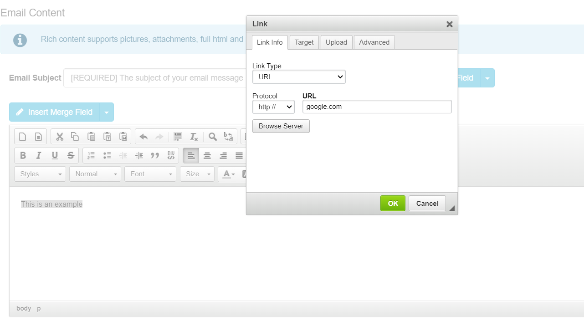Toggle Strikethrough formatting
The image size is (584, 327).
pyautogui.click(x=71, y=155)
